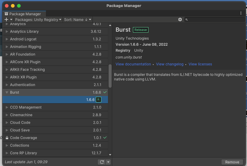The width and height of the screenshot is (247, 166).
Task: Expand the Cloud Code package
Action: coord(7,123)
